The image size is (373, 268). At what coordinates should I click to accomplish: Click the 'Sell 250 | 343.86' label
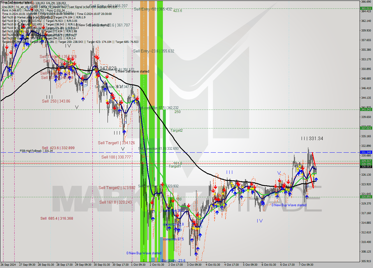(x=56, y=101)
